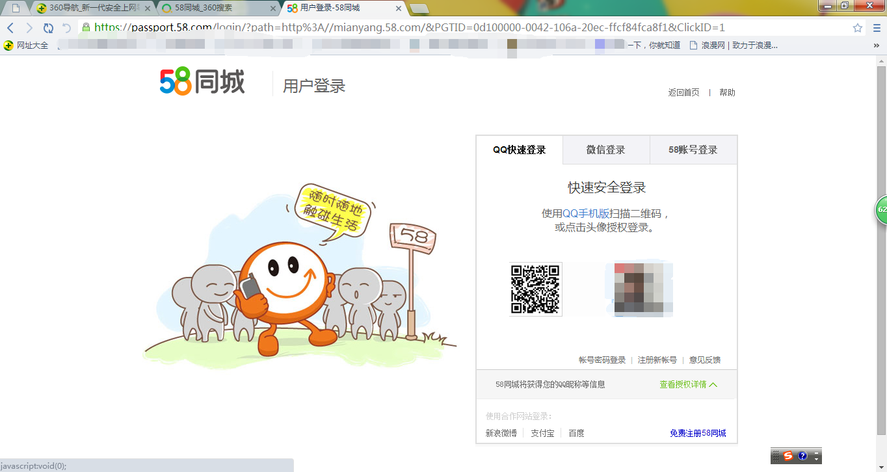
Task: Open a new browser tab
Action: click(419, 8)
